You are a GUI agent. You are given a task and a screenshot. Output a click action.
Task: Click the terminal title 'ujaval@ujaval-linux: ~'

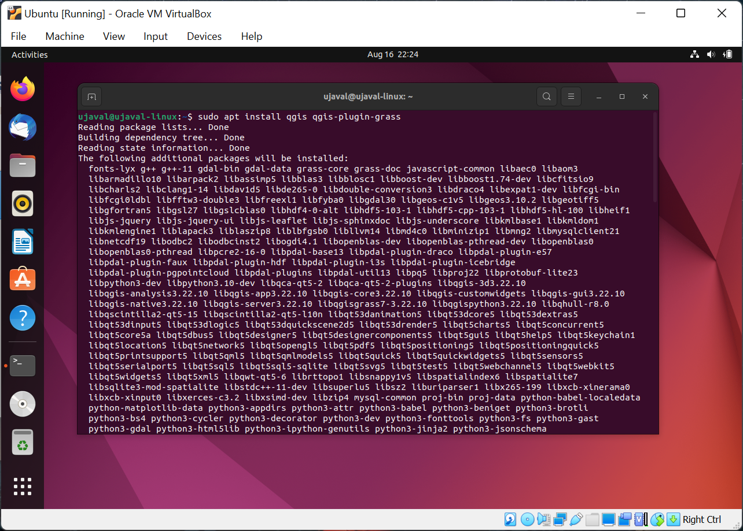pyautogui.click(x=368, y=97)
